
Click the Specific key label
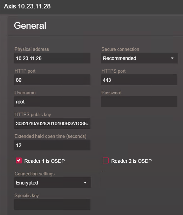[x=27, y=196]
